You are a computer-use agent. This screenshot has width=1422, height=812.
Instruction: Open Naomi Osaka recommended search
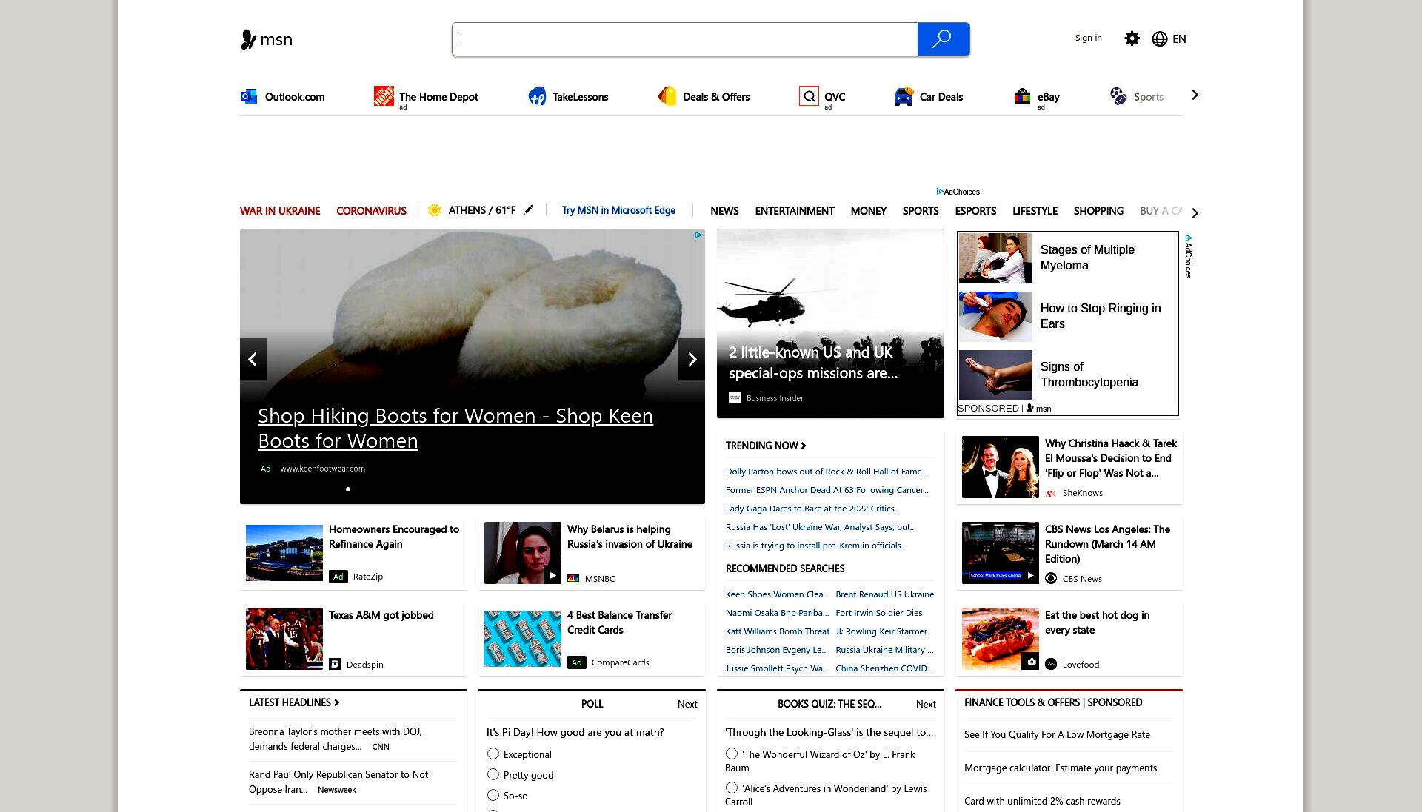pos(777,613)
